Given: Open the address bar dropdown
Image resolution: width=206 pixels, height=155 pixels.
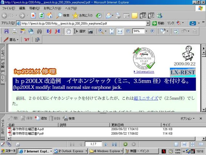Looking at the screenshot, I should coord(148,23).
